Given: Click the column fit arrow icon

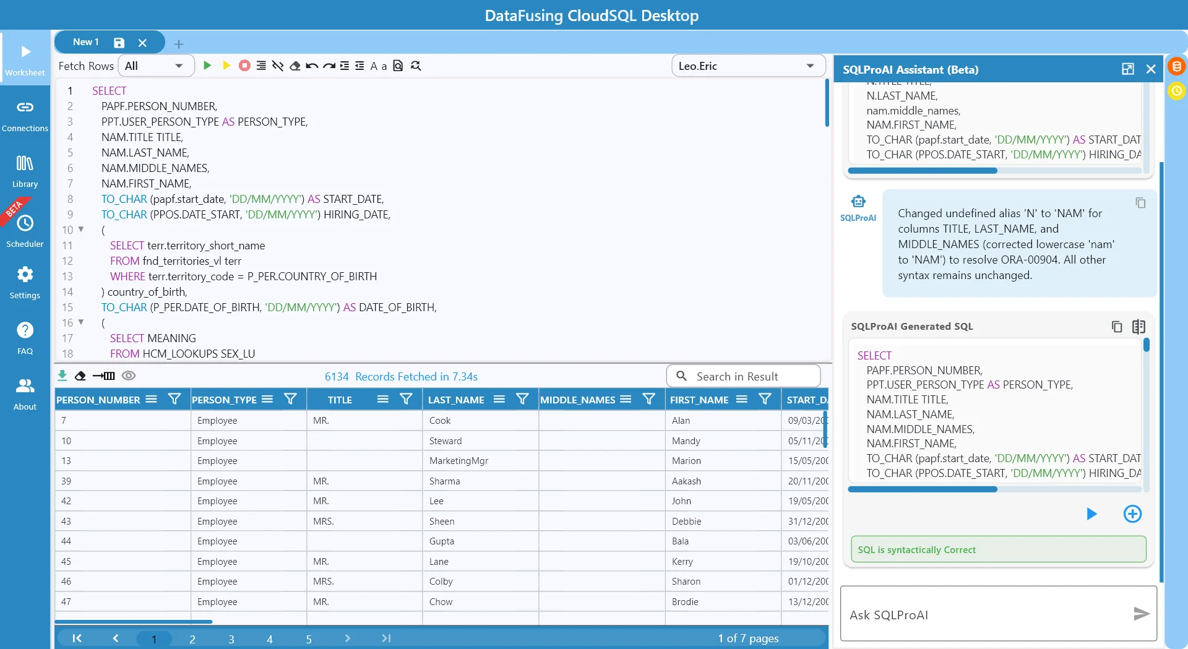Looking at the screenshot, I should 103,376.
